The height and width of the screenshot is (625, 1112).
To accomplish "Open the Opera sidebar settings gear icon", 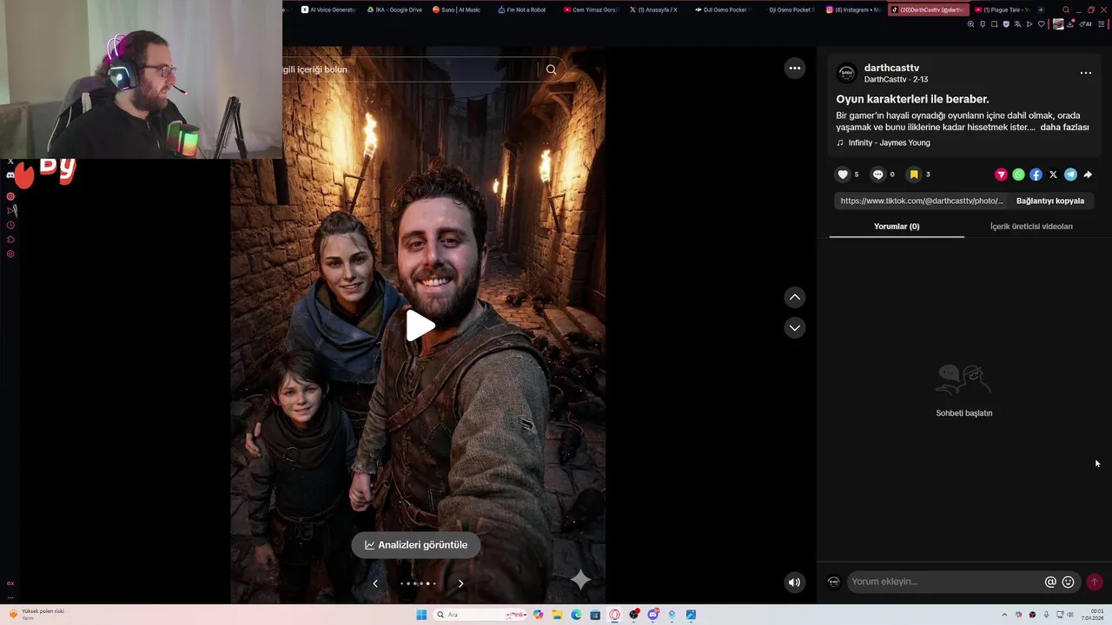I will 10,253.
